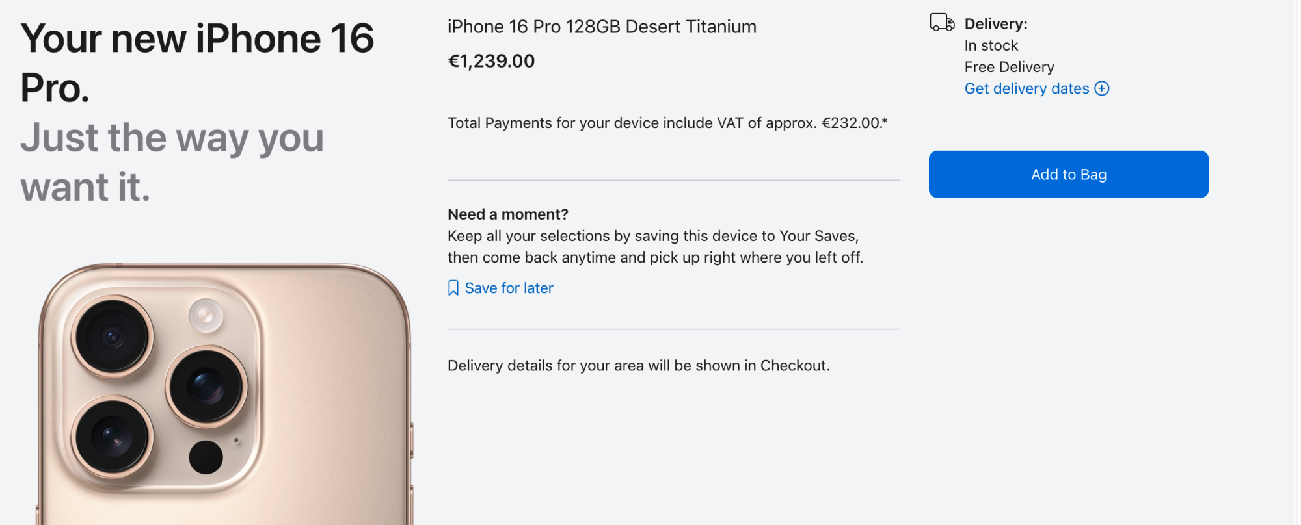Screen dimensions: 1301x525
Task: Click the Free Delivery label
Action: tap(1009, 66)
